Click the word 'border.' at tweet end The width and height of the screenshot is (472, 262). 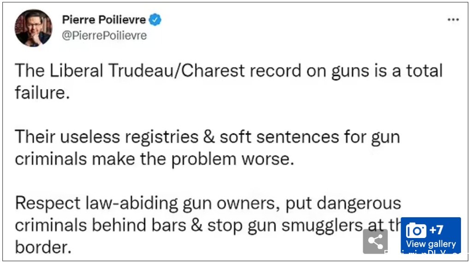43,247
